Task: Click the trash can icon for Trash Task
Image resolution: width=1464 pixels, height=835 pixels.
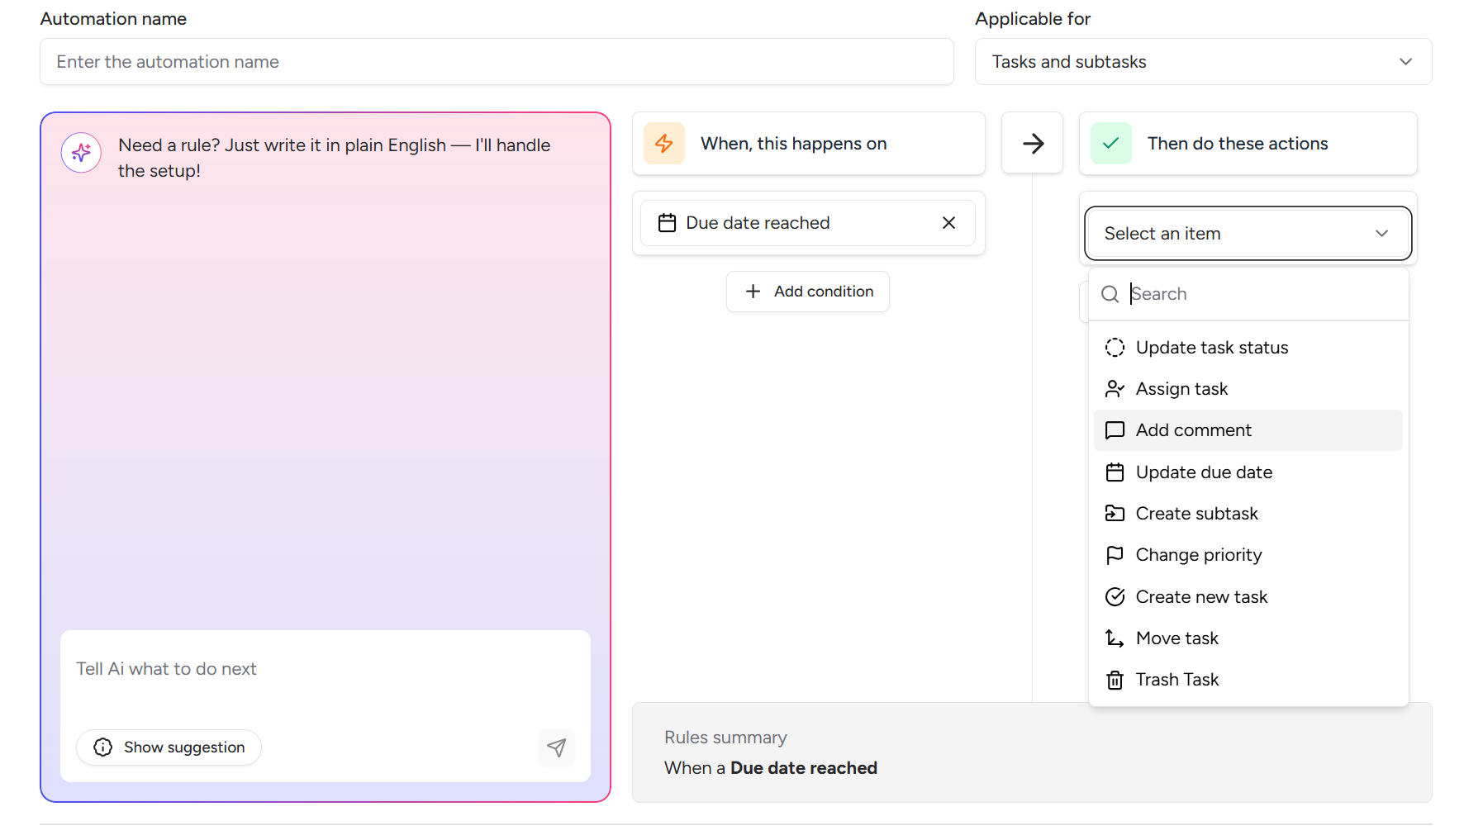Action: [1115, 680]
